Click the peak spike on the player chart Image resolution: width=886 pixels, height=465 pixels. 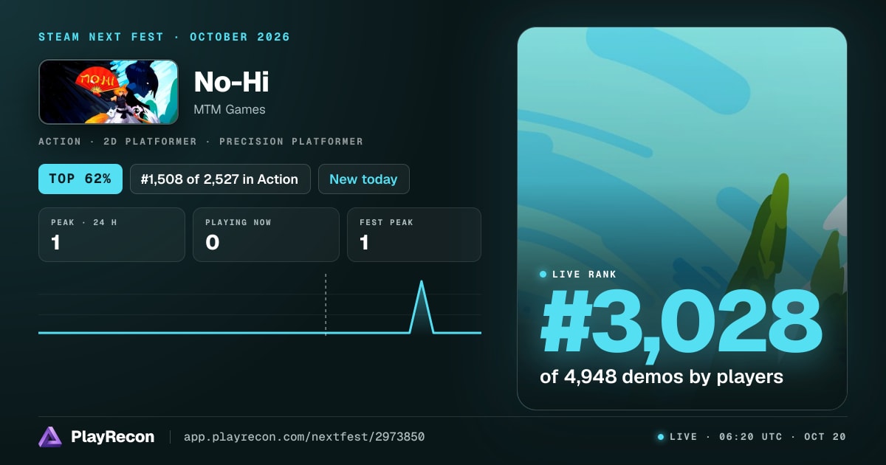(422, 306)
